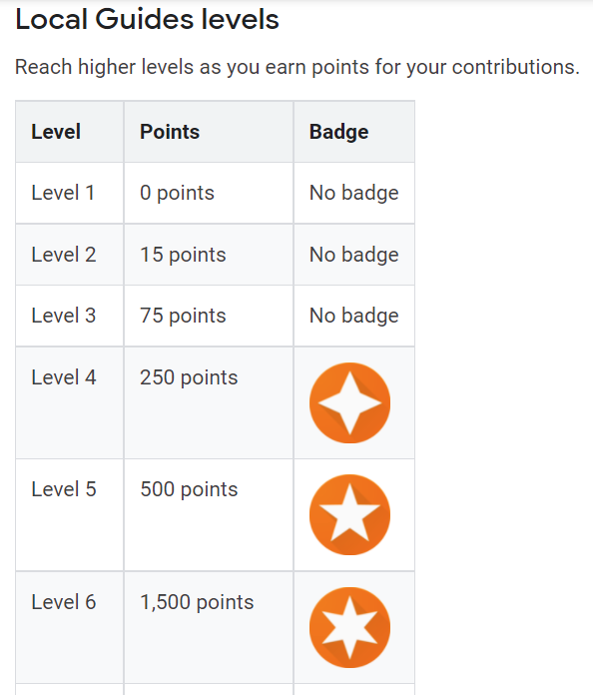Click the 1,500 points cell
The height and width of the screenshot is (695, 593).
click(209, 627)
